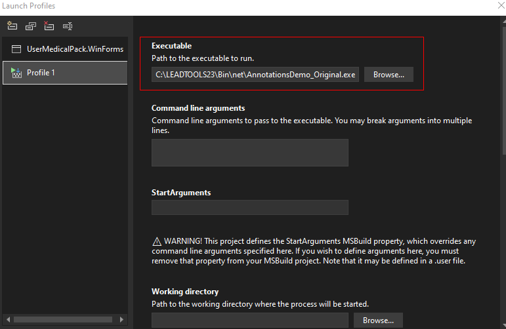Select the UserMedicalPack.WinForms profile

pyautogui.click(x=74, y=49)
